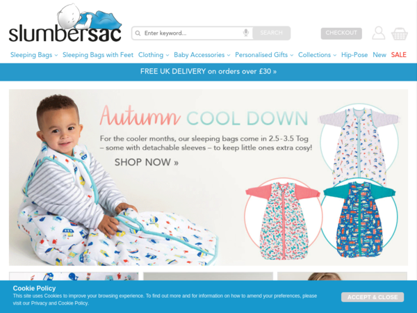The height and width of the screenshot is (313, 417).
Task: Focus the Enter keyword search field
Action: [x=193, y=33]
